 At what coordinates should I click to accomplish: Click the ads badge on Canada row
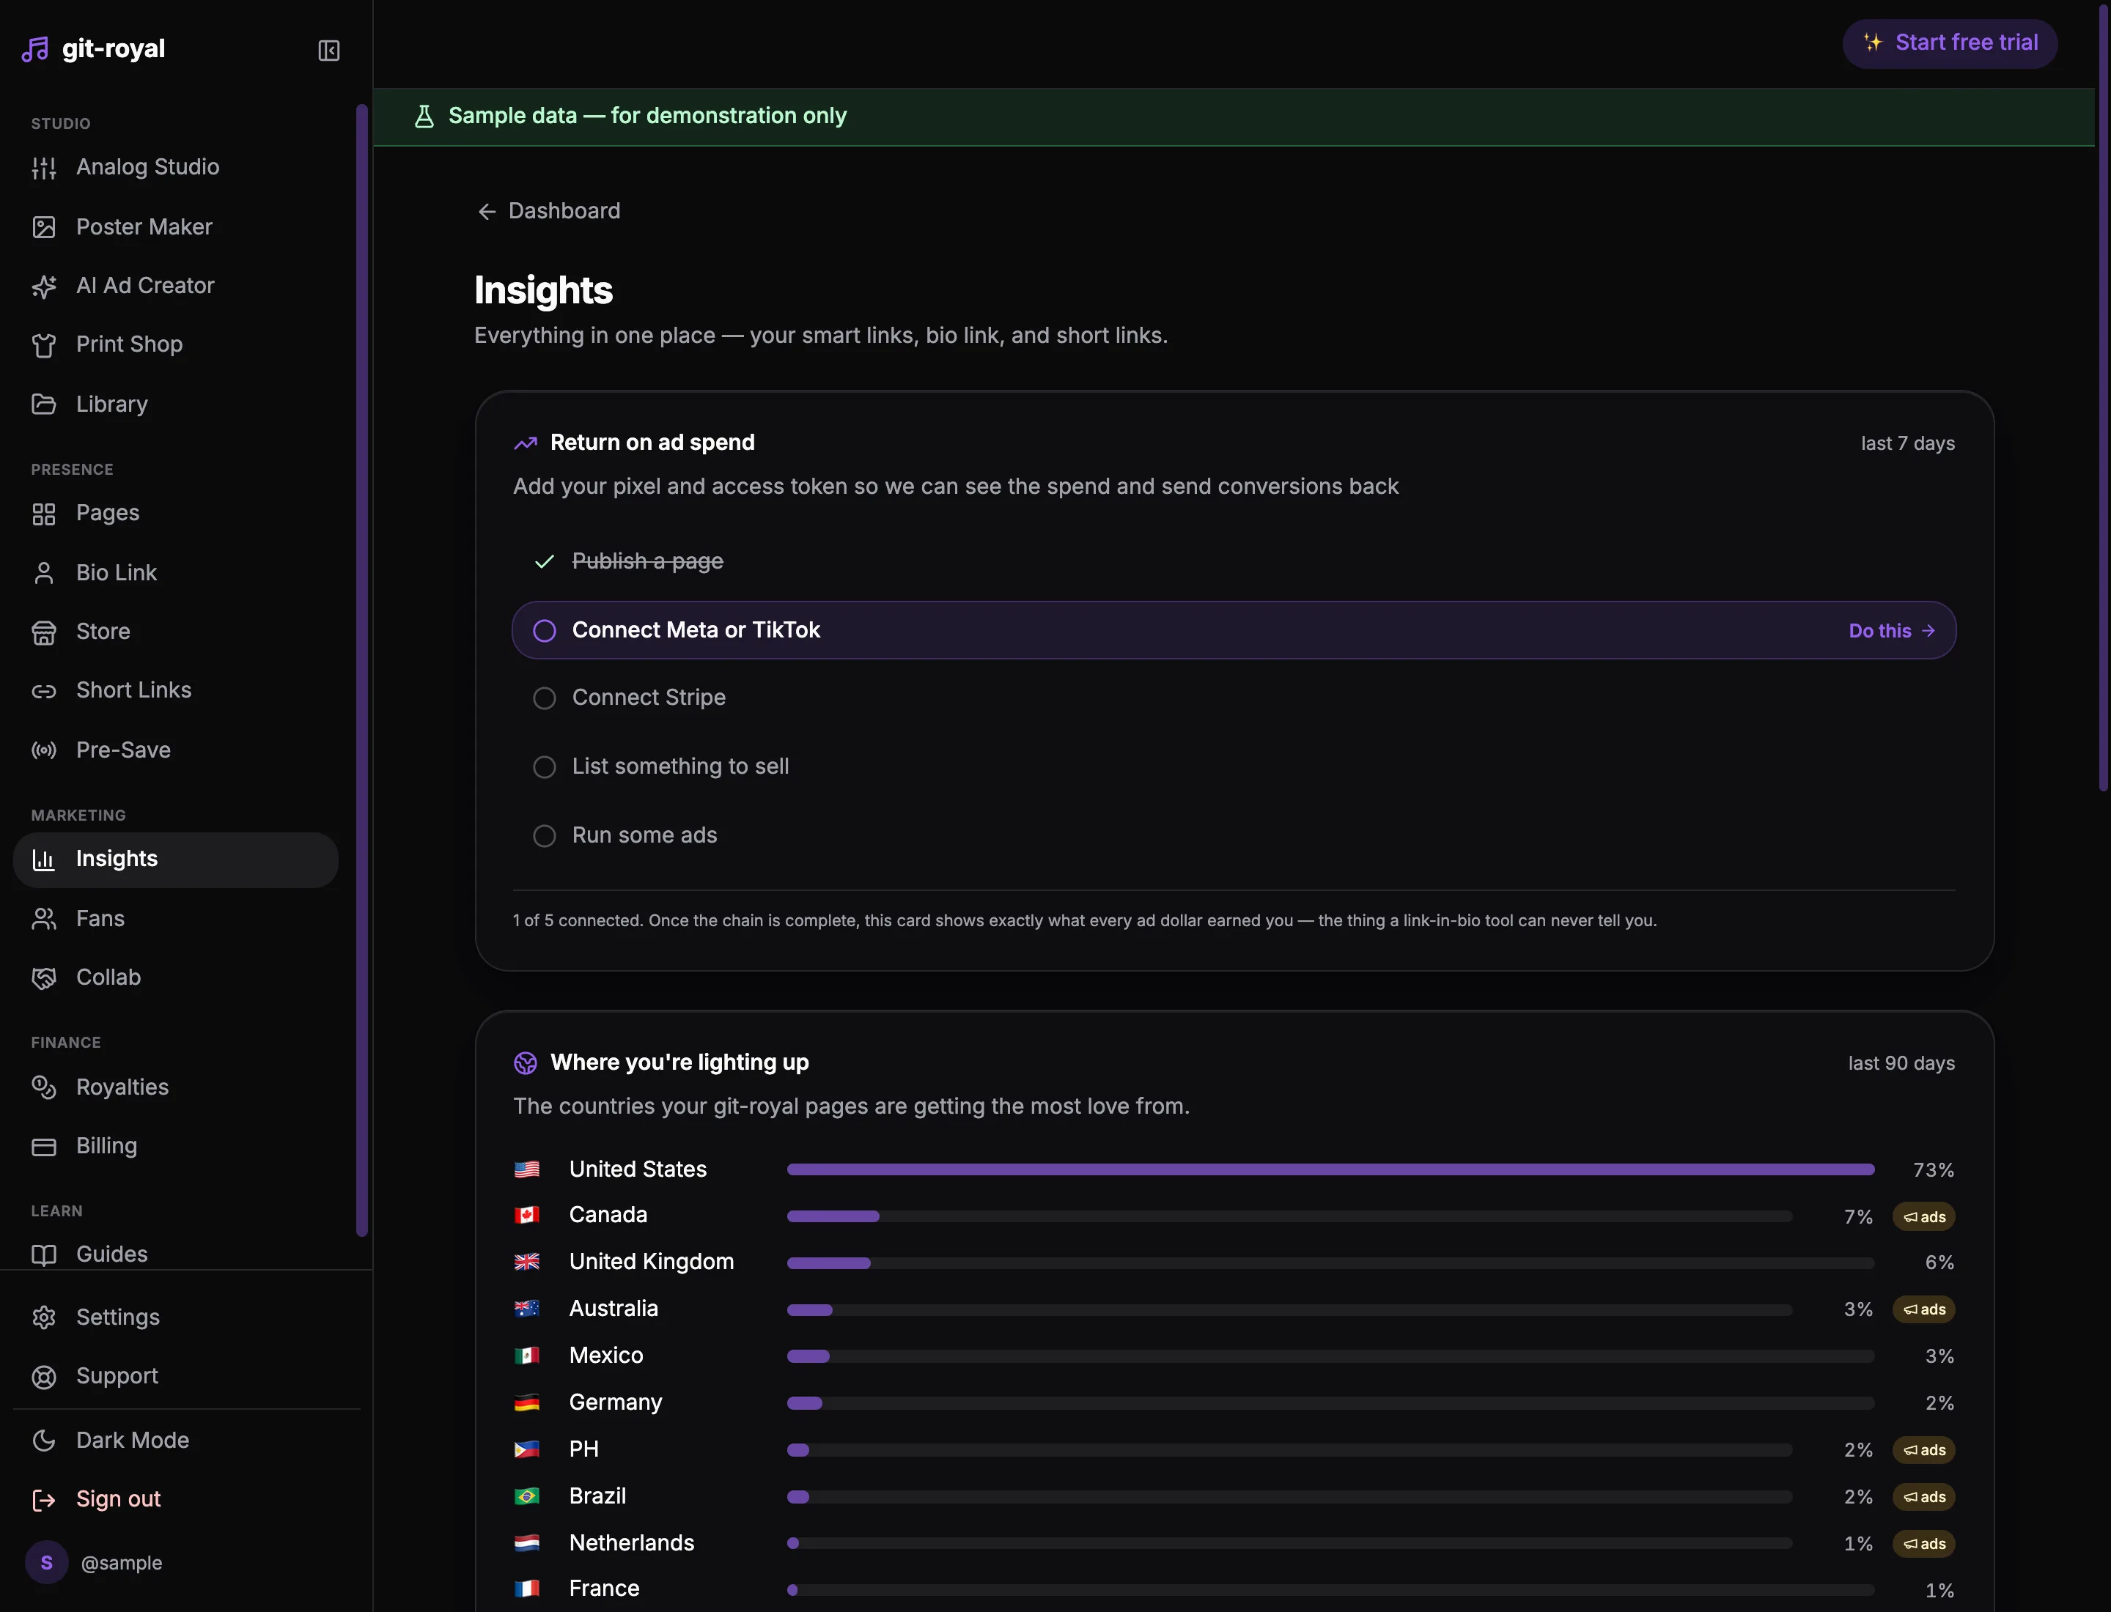coord(1924,1216)
